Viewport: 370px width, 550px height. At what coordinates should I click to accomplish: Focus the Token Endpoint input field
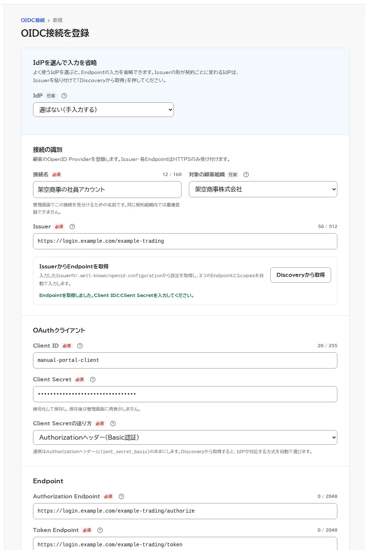click(x=185, y=544)
